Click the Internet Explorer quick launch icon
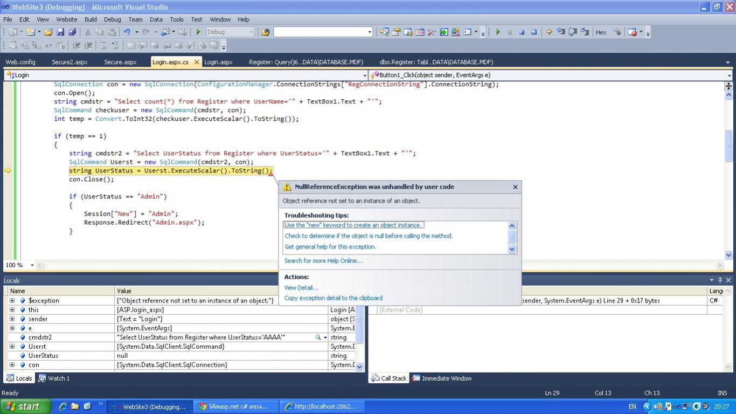Screen dimensions: 736x414 (63, 406)
